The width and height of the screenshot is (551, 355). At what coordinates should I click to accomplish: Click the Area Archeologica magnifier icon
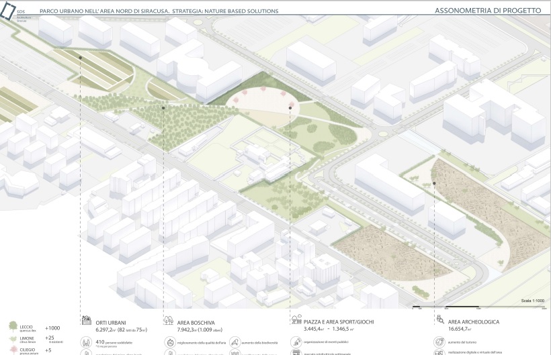pos(439,321)
